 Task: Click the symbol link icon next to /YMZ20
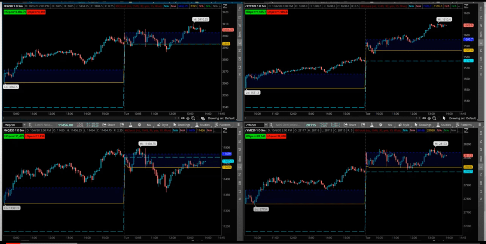[x=271, y=125]
